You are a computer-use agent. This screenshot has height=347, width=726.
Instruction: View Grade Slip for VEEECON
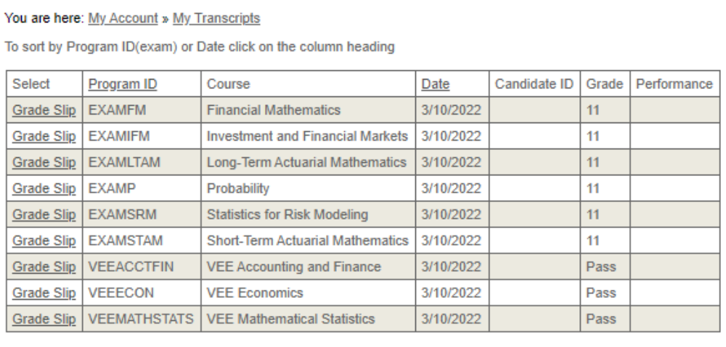point(44,293)
